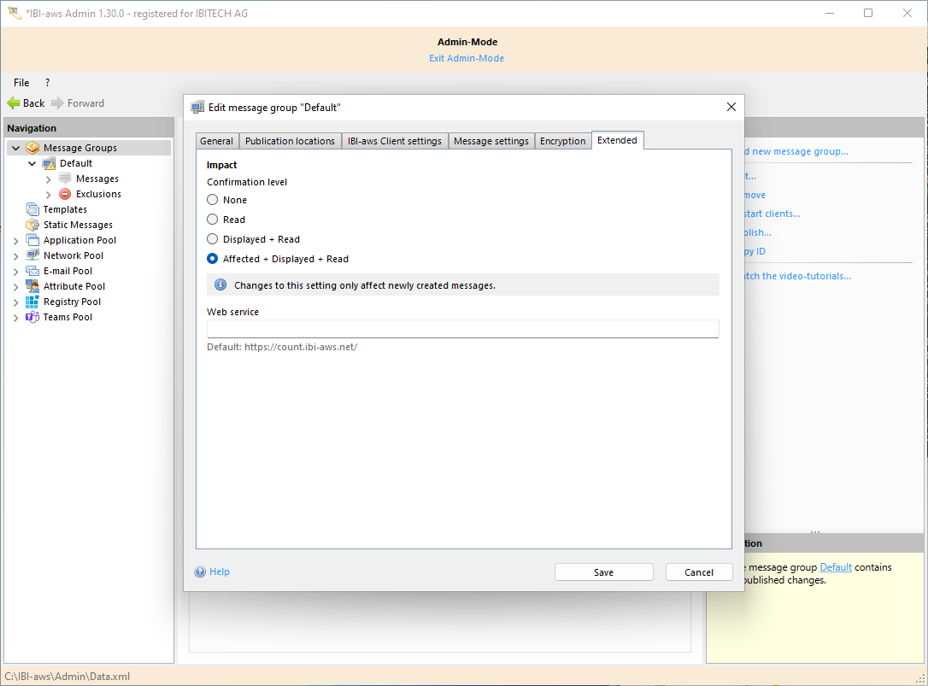Click the Templates icon in navigation tree
This screenshot has width=928, height=686.
(x=32, y=209)
